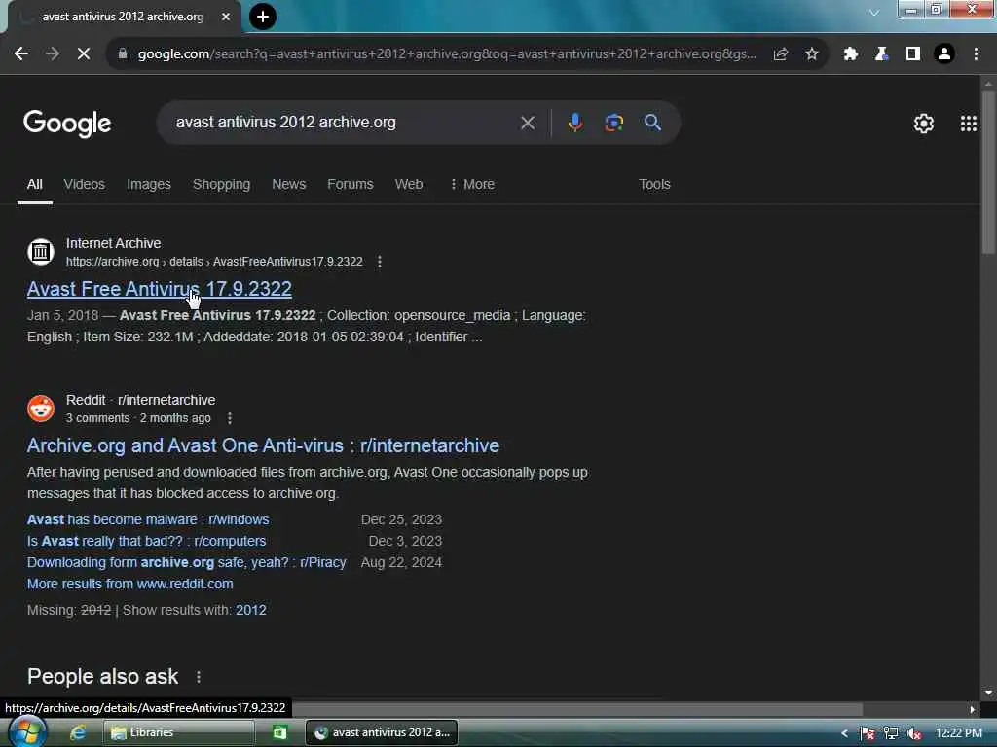Open Chrome three-dot menu
Image resolution: width=997 pixels, height=747 pixels.
976,54
